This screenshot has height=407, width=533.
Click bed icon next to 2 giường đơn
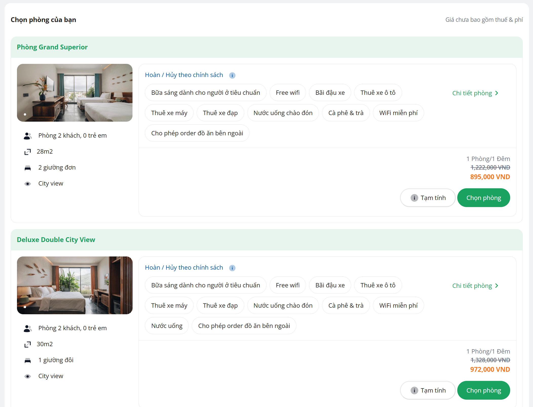28,168
